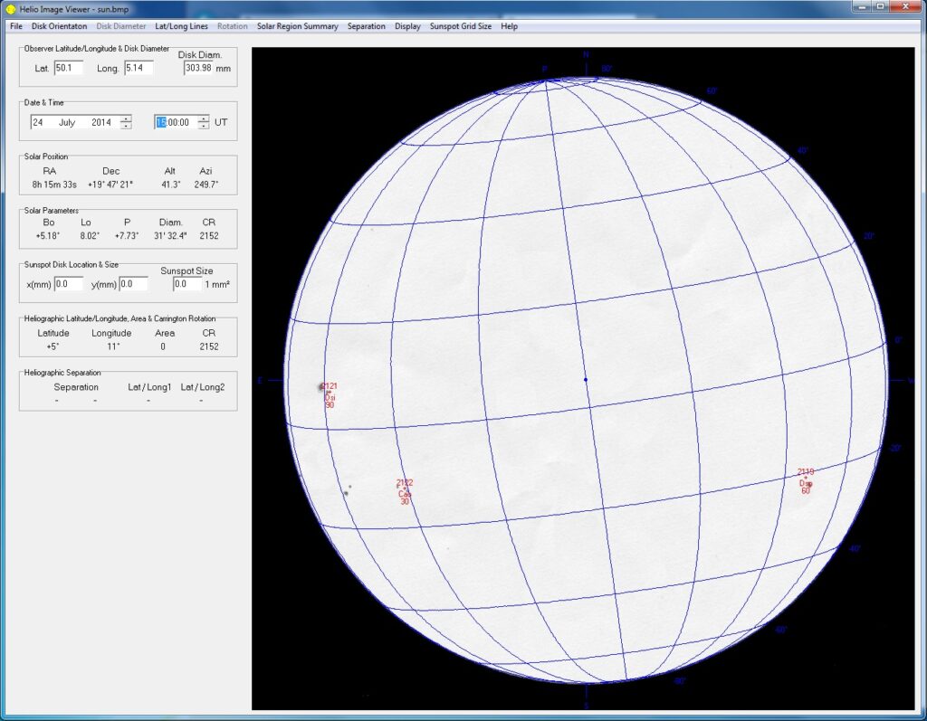This screenshot has width=927, height=721.
Task: Open the Display menu
Action: (x=407, y=26)
